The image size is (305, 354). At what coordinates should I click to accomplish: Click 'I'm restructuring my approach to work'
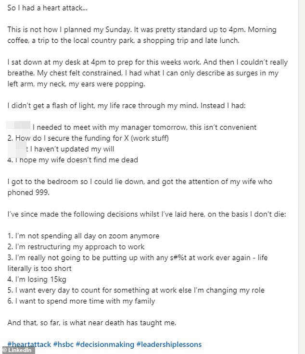[x=76, y=246]
